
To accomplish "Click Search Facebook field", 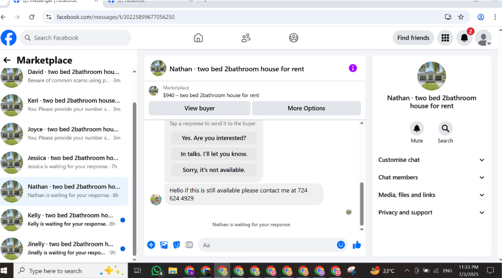I will coord(76,38).
